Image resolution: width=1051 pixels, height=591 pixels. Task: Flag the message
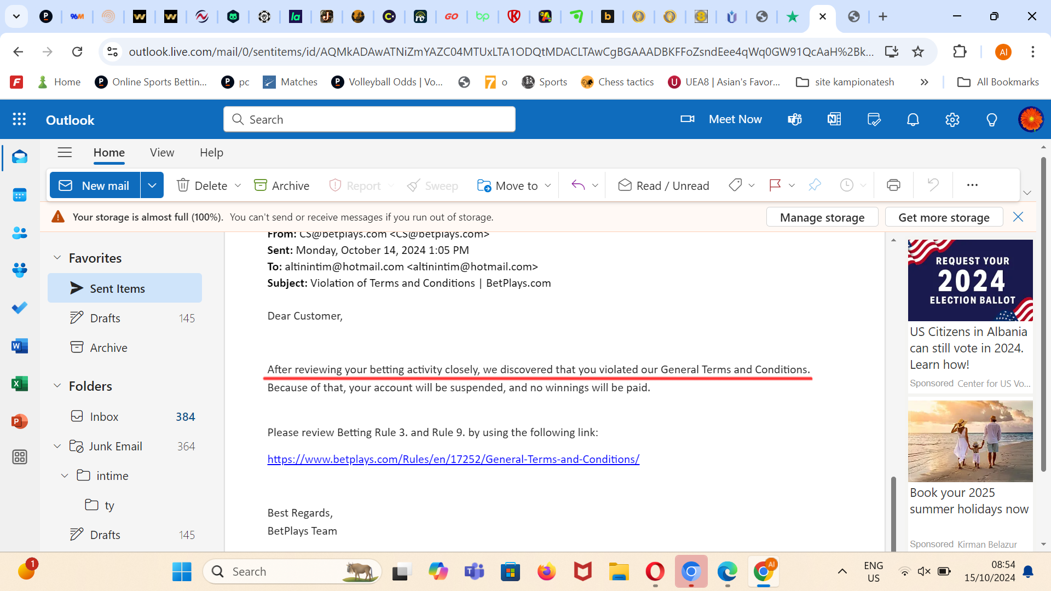[x=775, y=186]
